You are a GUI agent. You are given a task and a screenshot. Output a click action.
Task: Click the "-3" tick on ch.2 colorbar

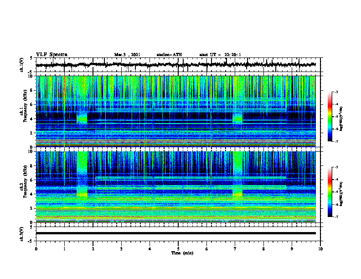(336, 167)
